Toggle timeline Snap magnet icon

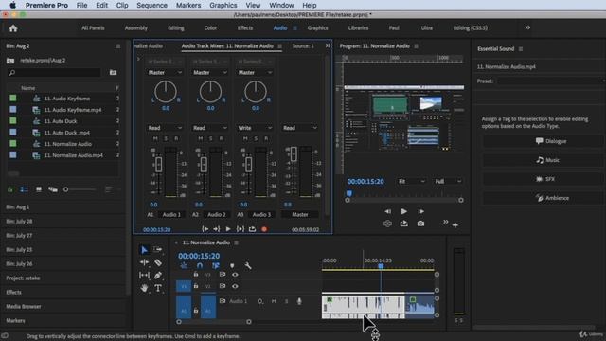(200, 265)
